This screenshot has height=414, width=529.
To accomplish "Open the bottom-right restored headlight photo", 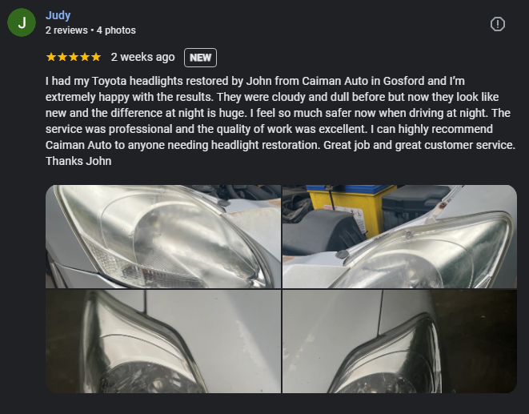I will 400,341.
